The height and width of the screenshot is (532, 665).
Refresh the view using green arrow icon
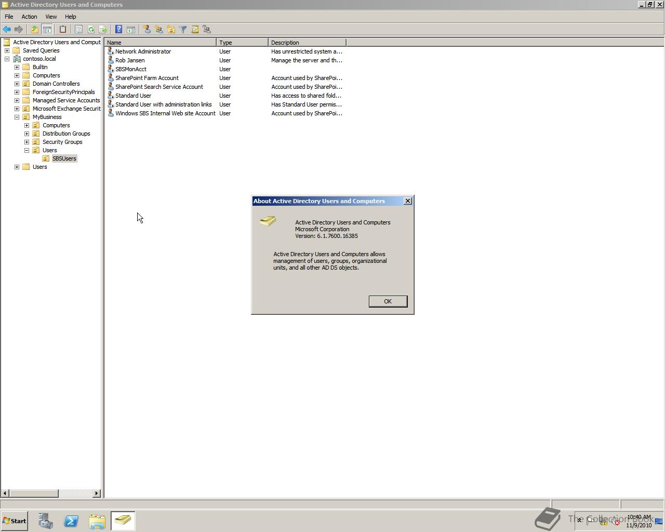(91, 30)
